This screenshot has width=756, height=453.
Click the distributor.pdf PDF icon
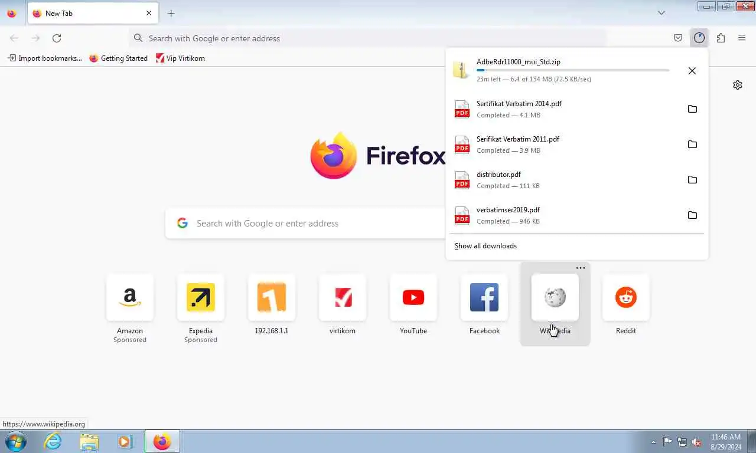[462, 180]
